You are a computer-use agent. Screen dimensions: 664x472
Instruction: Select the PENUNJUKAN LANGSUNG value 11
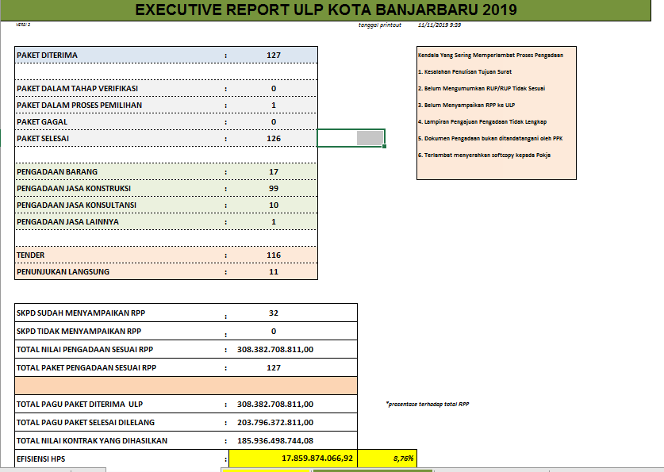pos(274,271)
